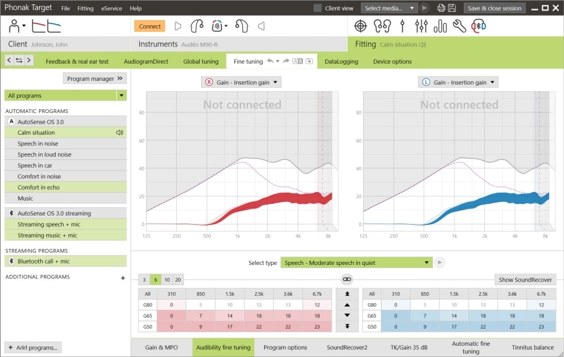Unlink the binaural coupling toggle
The height and width of the screenshot is (357, 564).
pos(347,279)
